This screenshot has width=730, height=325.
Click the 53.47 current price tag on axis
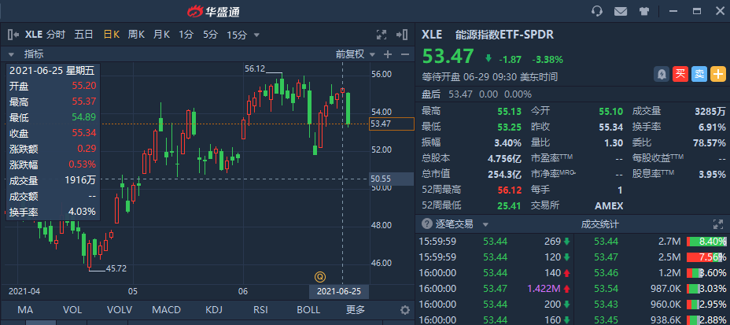[x=391, y=124]
